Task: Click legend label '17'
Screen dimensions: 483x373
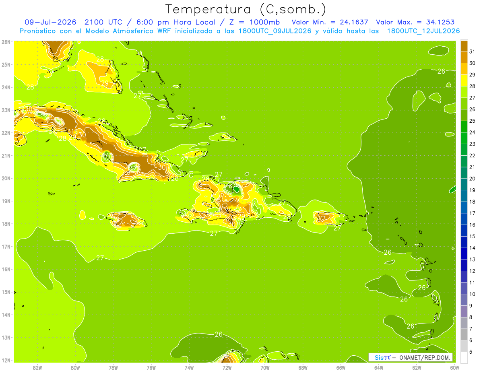Action: tap(473, 213)
